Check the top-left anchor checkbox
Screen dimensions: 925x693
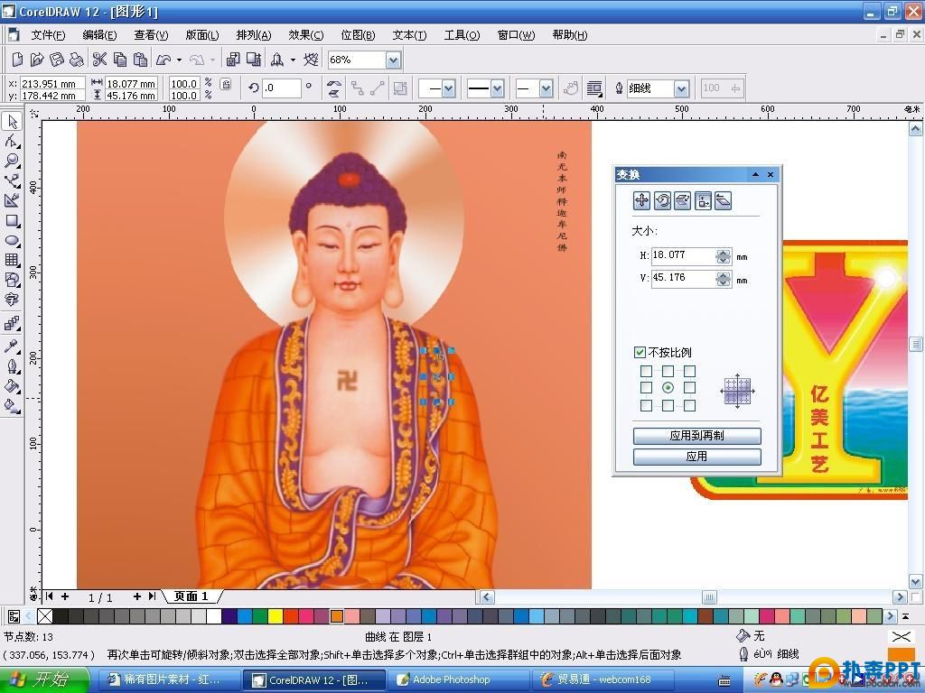pyautogui.click(x=646, y=371)
